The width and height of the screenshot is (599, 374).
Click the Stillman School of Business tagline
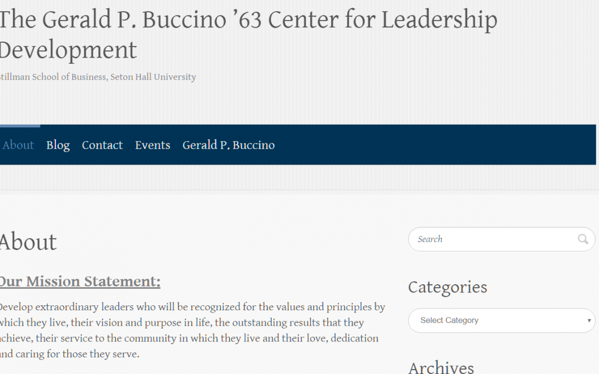(x=98, y=76)
